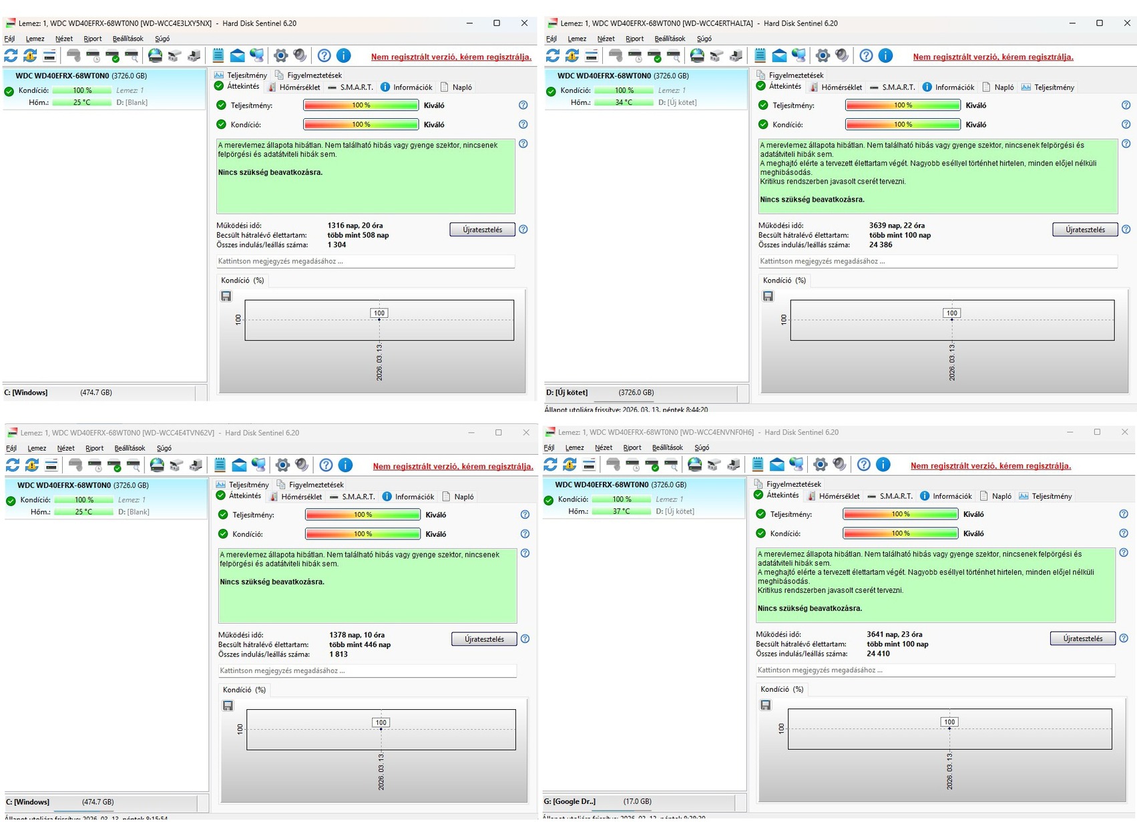Click the chart save icon in WD-WCC4ENVNF0H6 window
1137x822 pixels.
(766, 705)
